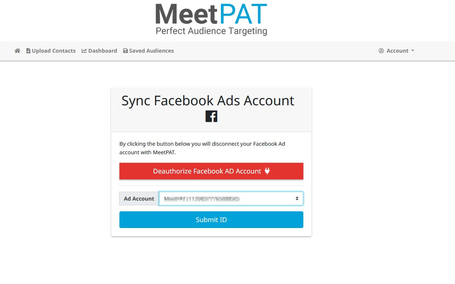Image resolution: width=455 pixels, height=284 pixels.
Task: Open the Upload Contacts page
Action: point(53,51)
